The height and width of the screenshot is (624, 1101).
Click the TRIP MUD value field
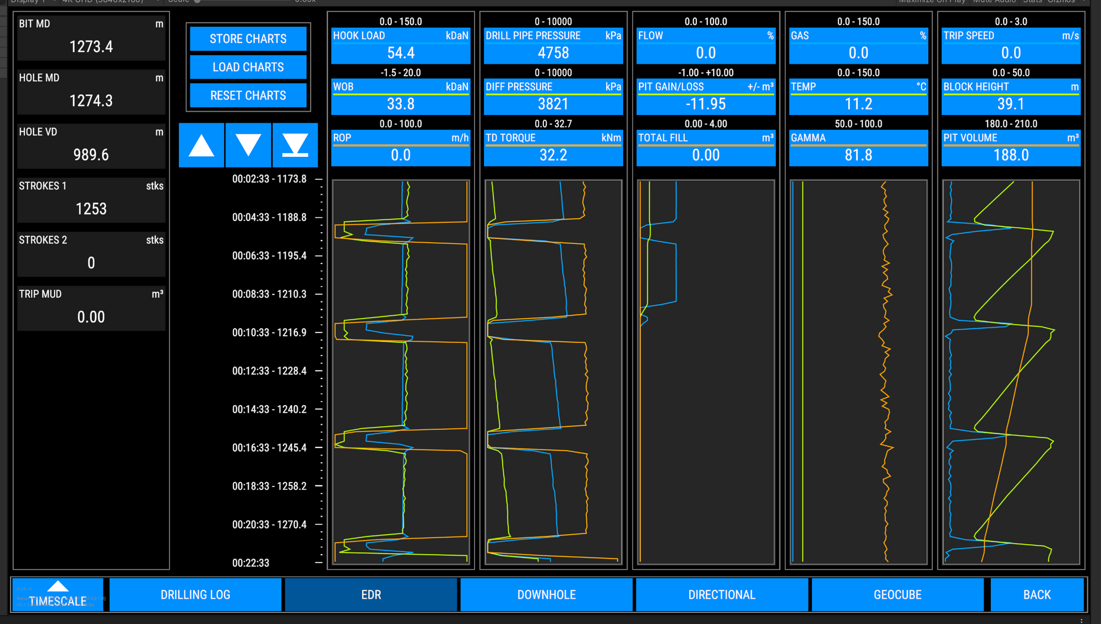click(91, 317)
